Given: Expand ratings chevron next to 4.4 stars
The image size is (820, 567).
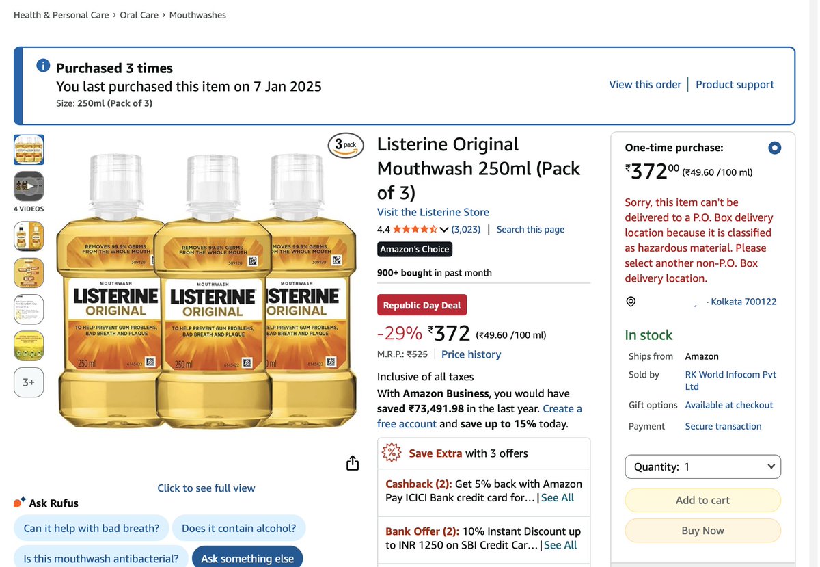Looking at the screenshot, I should 444,229.
